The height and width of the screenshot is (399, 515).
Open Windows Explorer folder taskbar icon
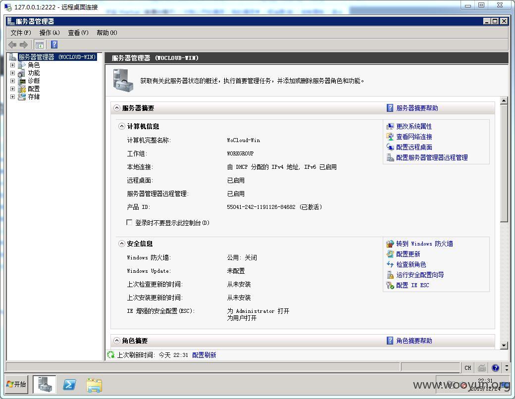pos(94,385)
